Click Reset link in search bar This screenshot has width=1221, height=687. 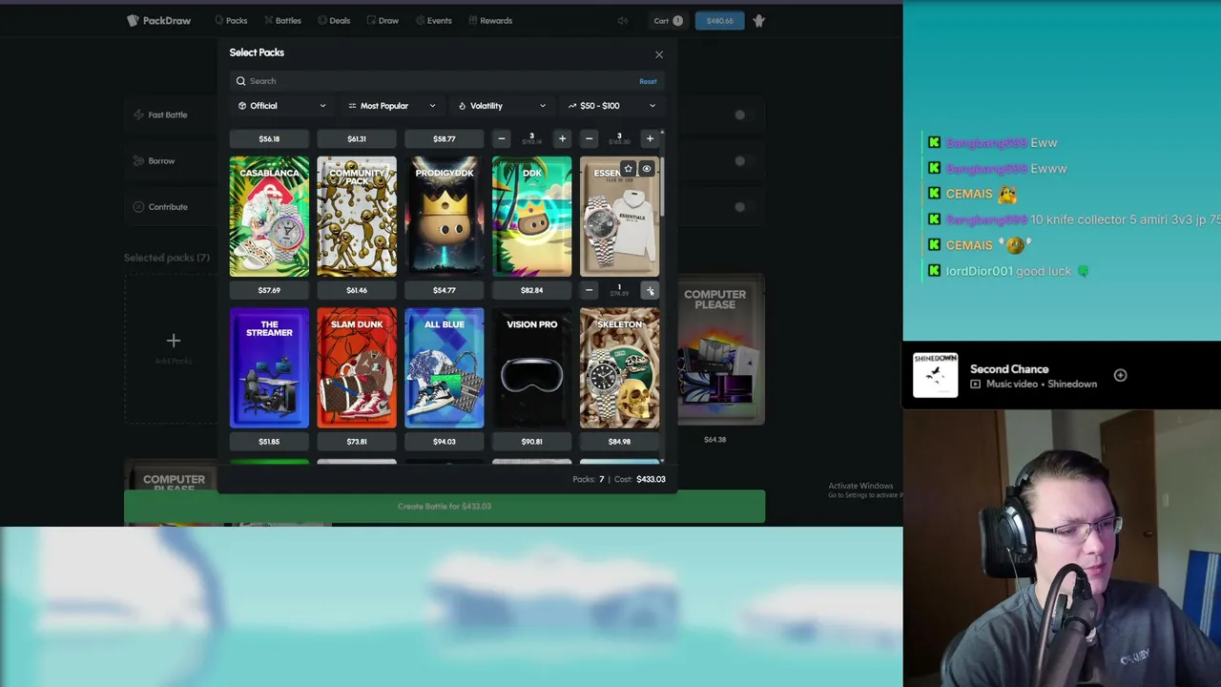pos(648,81)
